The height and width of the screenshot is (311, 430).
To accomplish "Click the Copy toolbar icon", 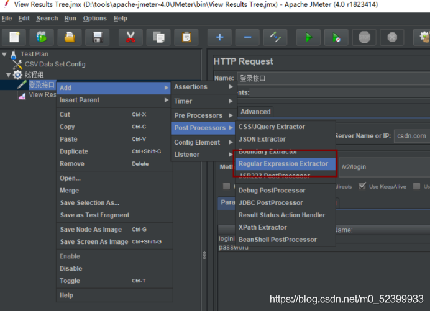I will tap(158, 37).
